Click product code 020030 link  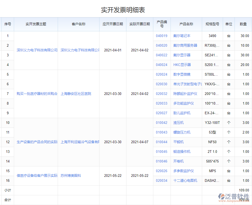162,84
